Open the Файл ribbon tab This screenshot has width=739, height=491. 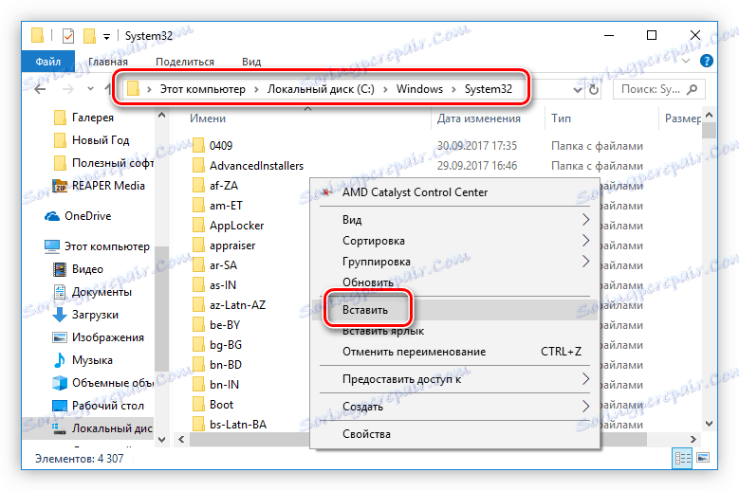point(48,62)
